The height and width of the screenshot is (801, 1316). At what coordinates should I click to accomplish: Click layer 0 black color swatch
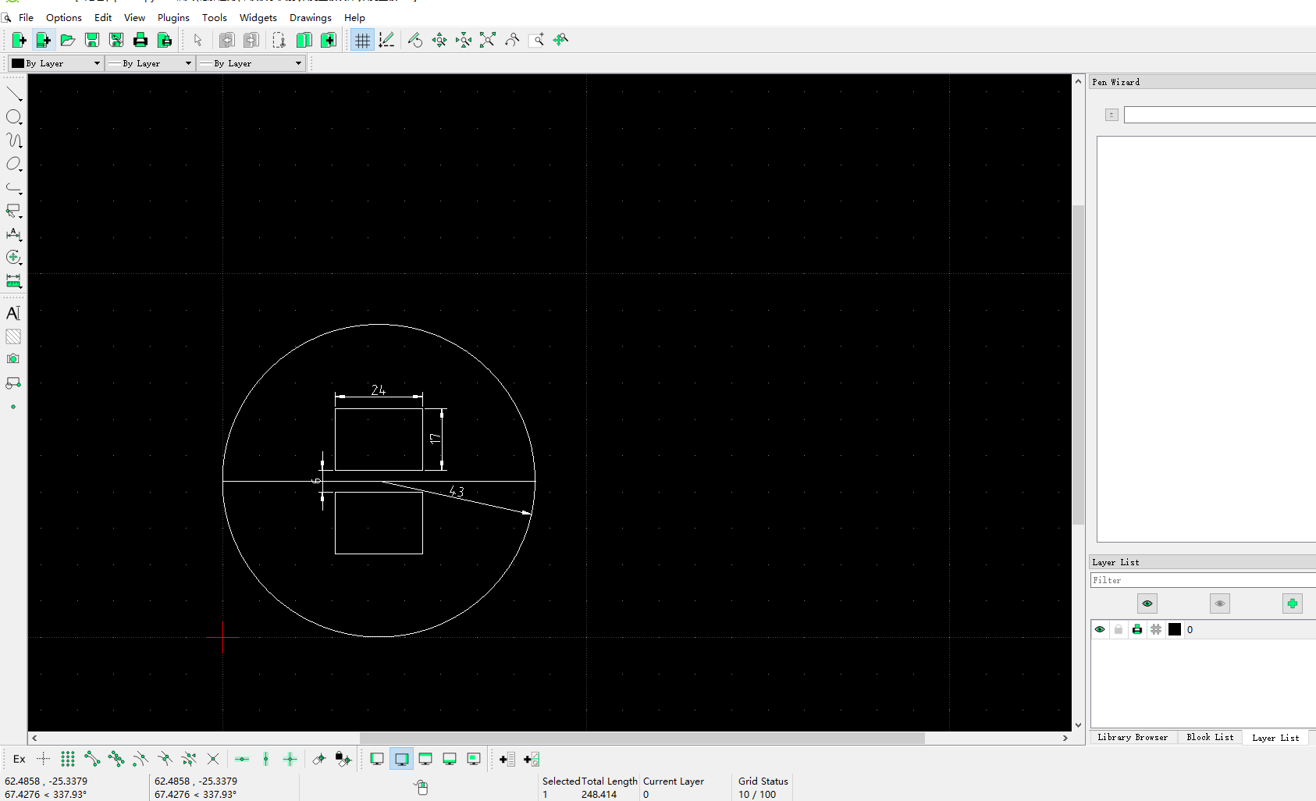(x=1174, y=629)
